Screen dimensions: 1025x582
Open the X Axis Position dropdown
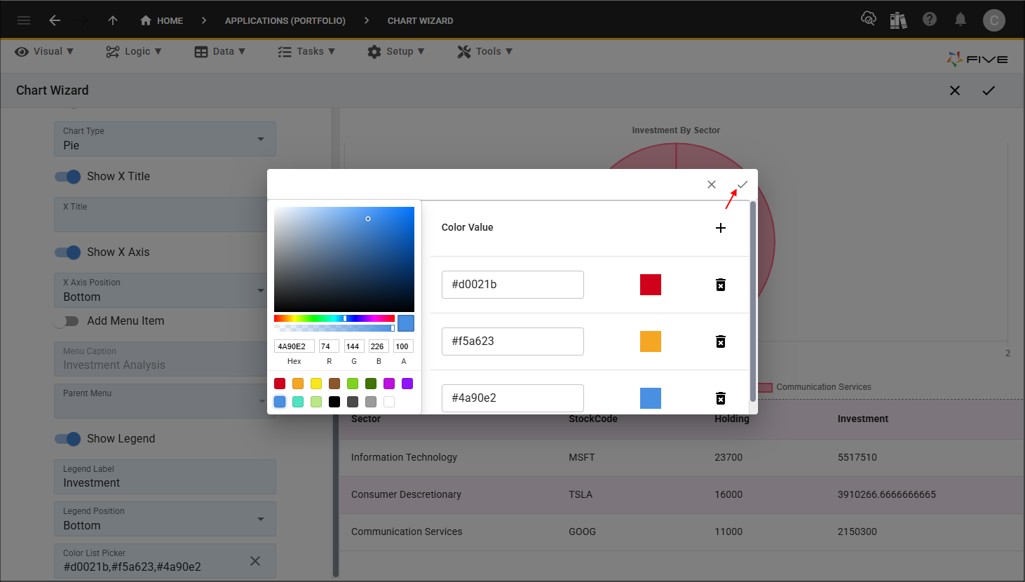pyautogui.click(x=260, y=290)
